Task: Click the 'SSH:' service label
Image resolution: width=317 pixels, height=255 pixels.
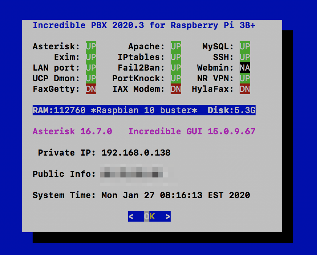Action: pos(223,57)
